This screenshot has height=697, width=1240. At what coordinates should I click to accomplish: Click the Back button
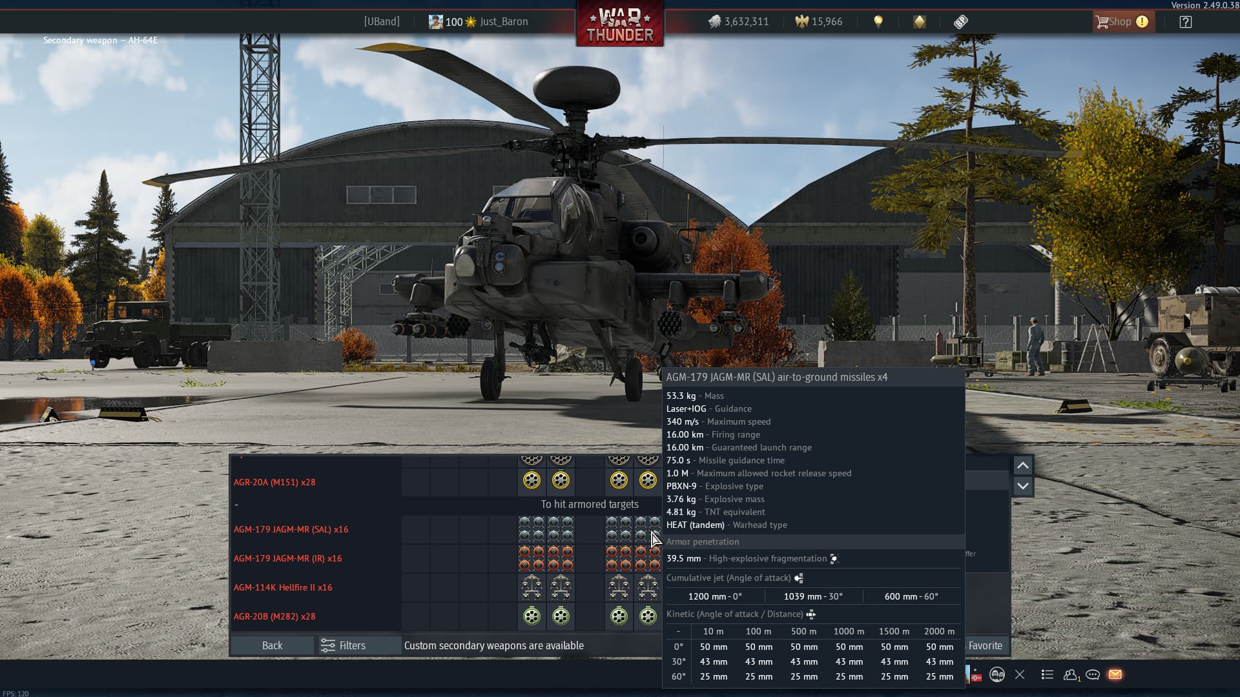pos(272,645)
